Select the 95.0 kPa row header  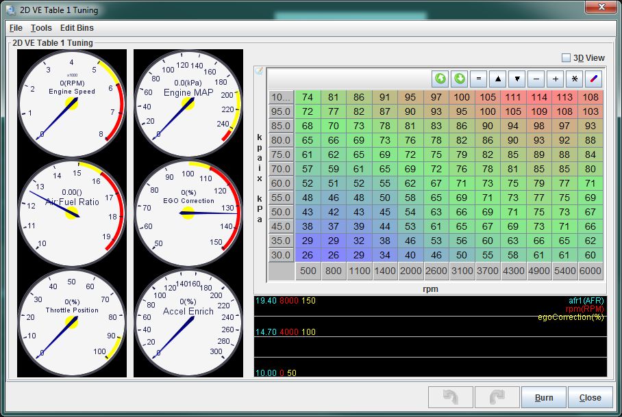point(281,111)
